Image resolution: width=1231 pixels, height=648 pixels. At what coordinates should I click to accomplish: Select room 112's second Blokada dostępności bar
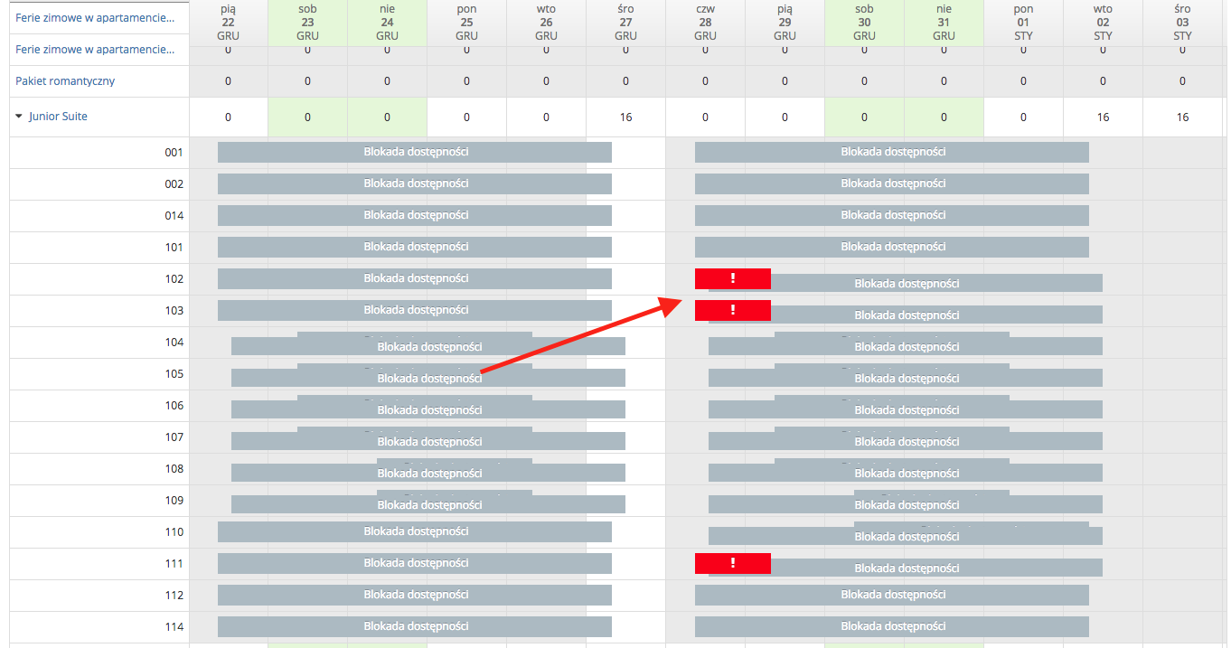point(892,595)
